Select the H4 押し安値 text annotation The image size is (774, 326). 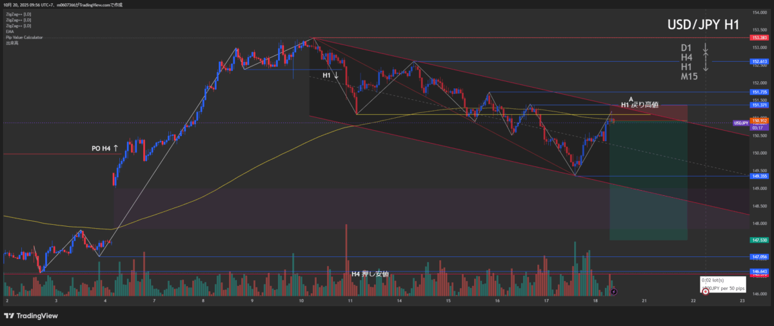pos(370,274)
